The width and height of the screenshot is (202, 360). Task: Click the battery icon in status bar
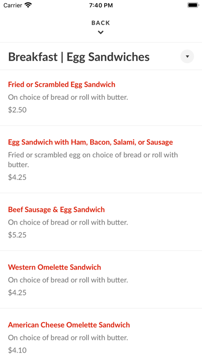(193, 5)
